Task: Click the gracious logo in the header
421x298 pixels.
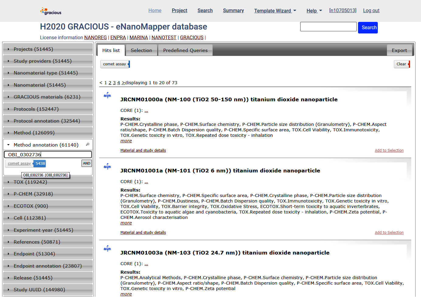Action: (x=50, y=11)
